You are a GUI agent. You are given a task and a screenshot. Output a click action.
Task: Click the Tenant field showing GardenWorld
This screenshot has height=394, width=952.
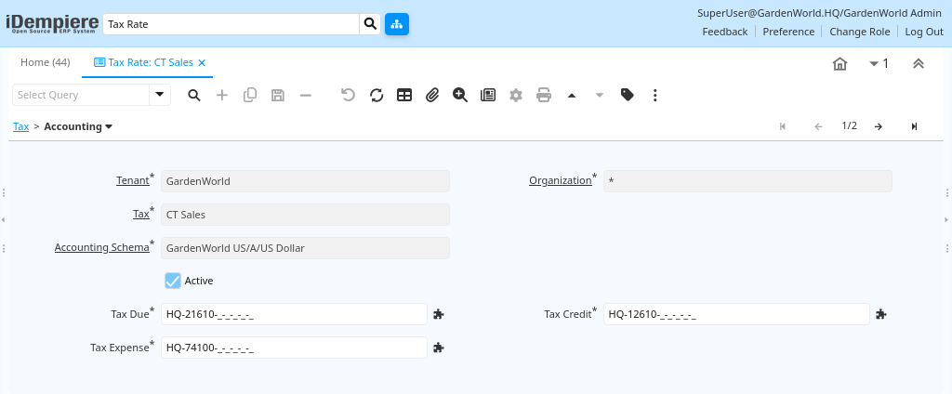tap(305, 181)
